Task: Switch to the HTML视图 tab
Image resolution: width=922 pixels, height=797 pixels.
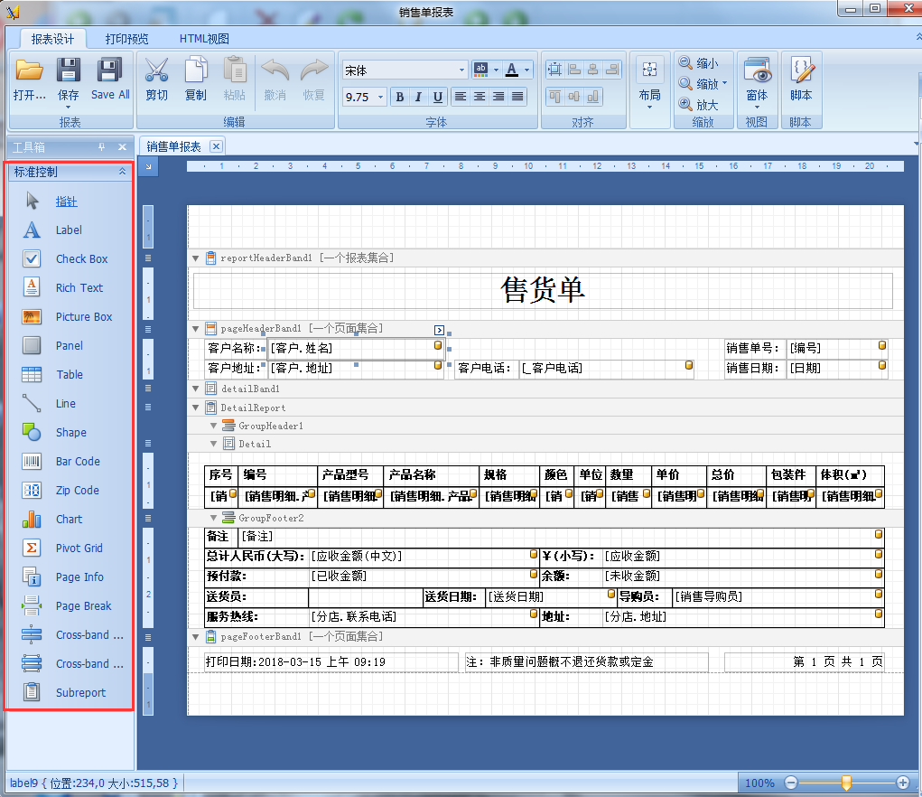Action: point(204,39)
